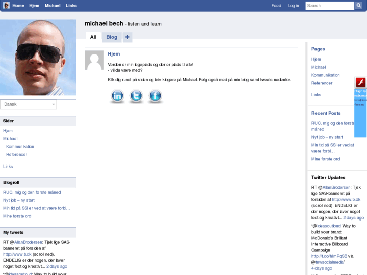Open Hjem under Pages on right
This screenshot has width=367, height=275.
pyautogui.click(x=316, y=59)
